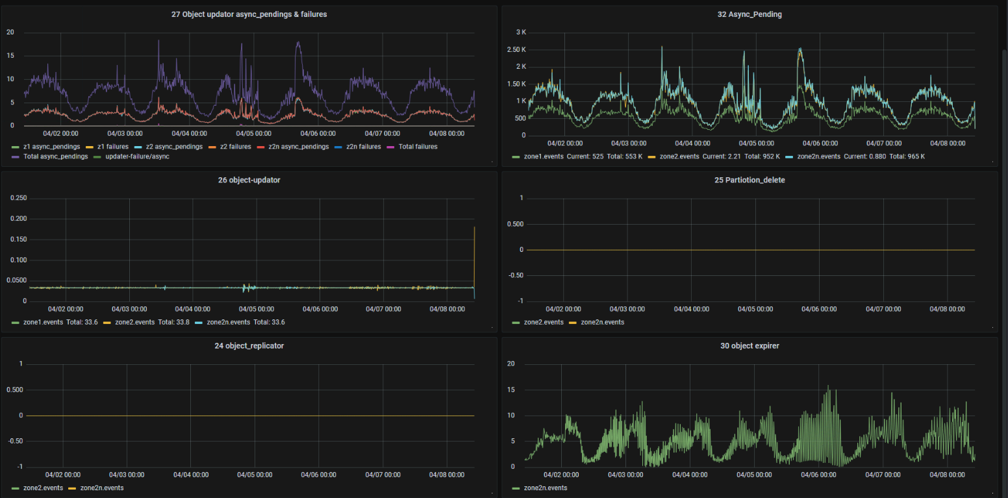The image size is (1008, 498).
Task: Click color line icon next to 'z1 failures'
Action: pos(90,147)
